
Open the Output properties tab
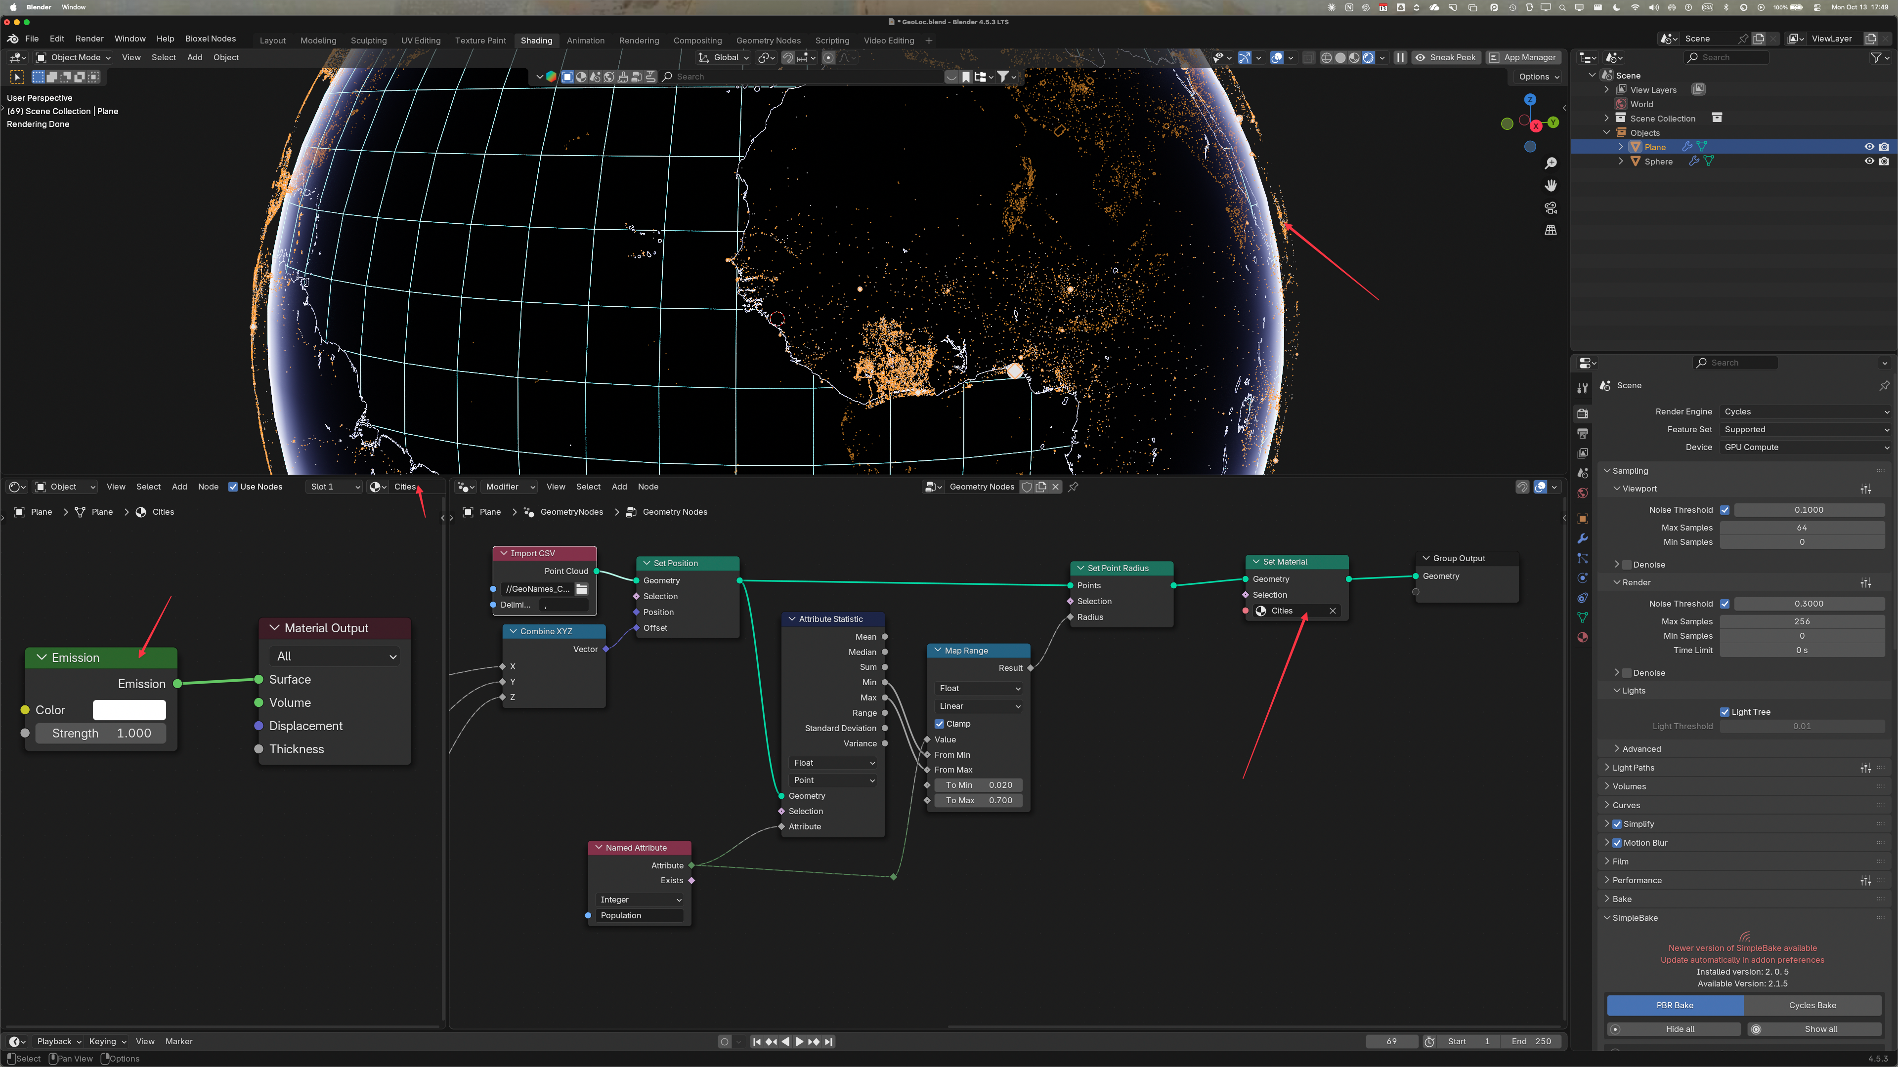[1583, 433]
